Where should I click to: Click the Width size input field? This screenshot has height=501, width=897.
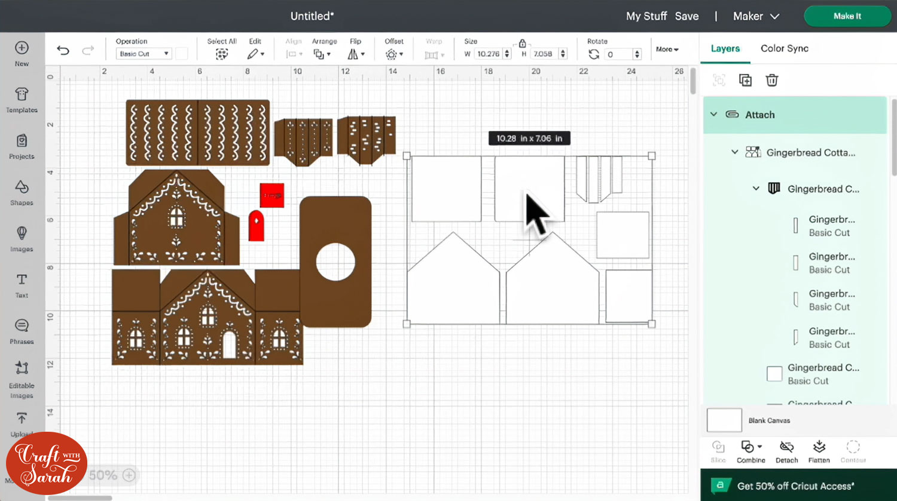click(489, 54)
